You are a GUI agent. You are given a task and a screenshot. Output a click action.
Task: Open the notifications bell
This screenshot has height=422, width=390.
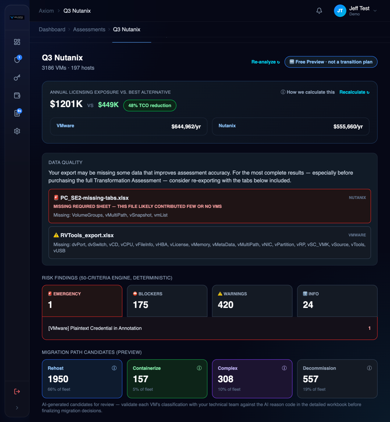(319, 11)
